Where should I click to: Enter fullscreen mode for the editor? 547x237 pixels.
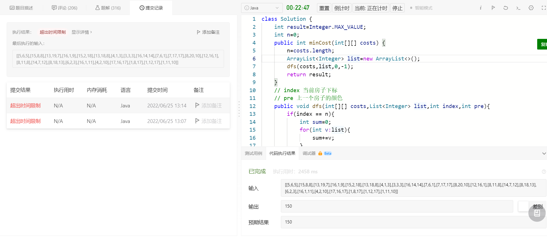pos(544,8)
